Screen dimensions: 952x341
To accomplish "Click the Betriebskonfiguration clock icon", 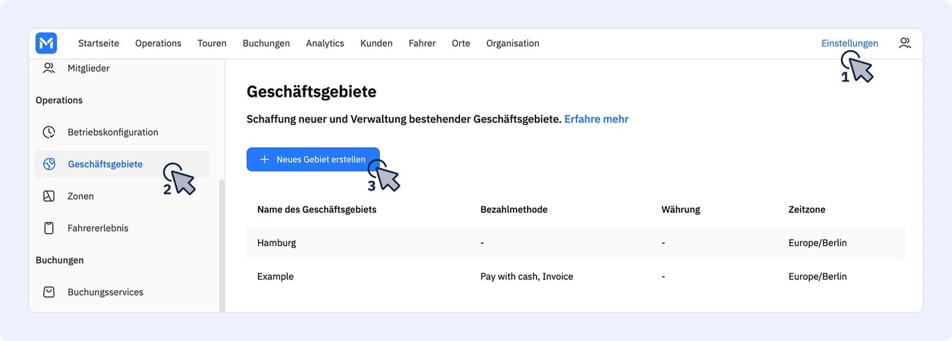I will click(49, 132).
